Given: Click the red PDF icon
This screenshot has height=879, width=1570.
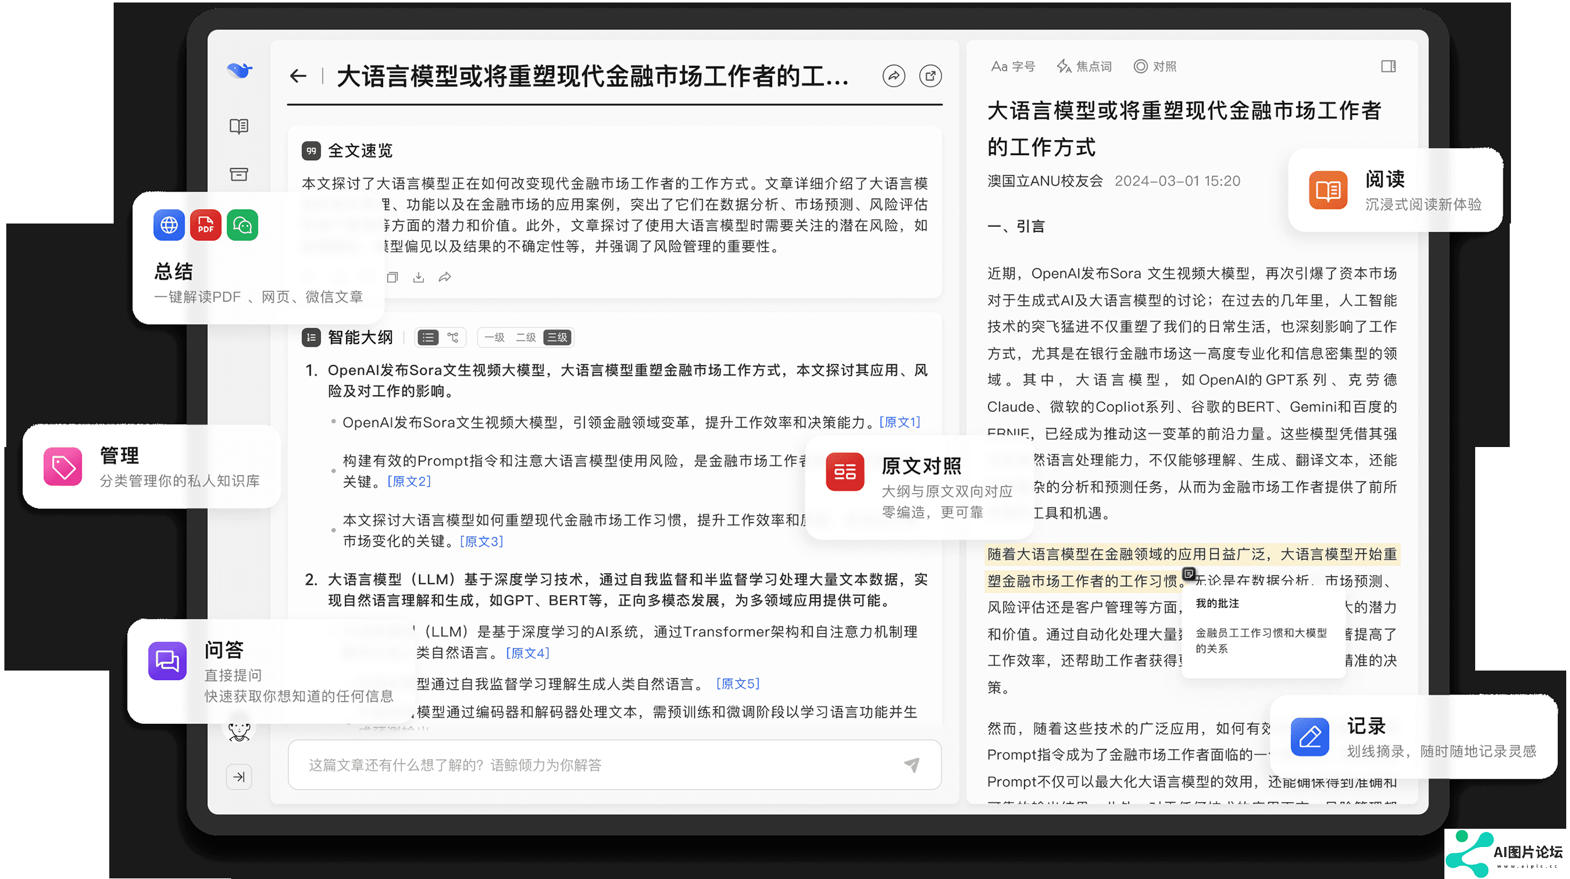Looking at the screenshot, I should click(x=205, y=225).
